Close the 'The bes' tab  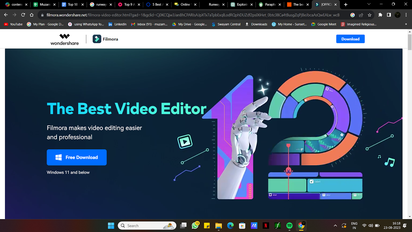click(x=308, y=4)
